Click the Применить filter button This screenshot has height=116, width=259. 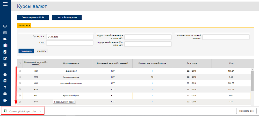click(26, 51)
